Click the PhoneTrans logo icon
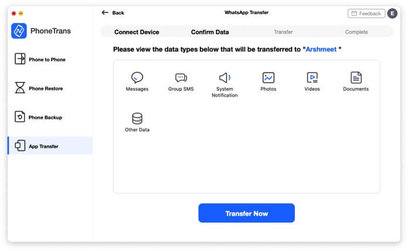Viewport: 408px width, 251px height. 19,30
